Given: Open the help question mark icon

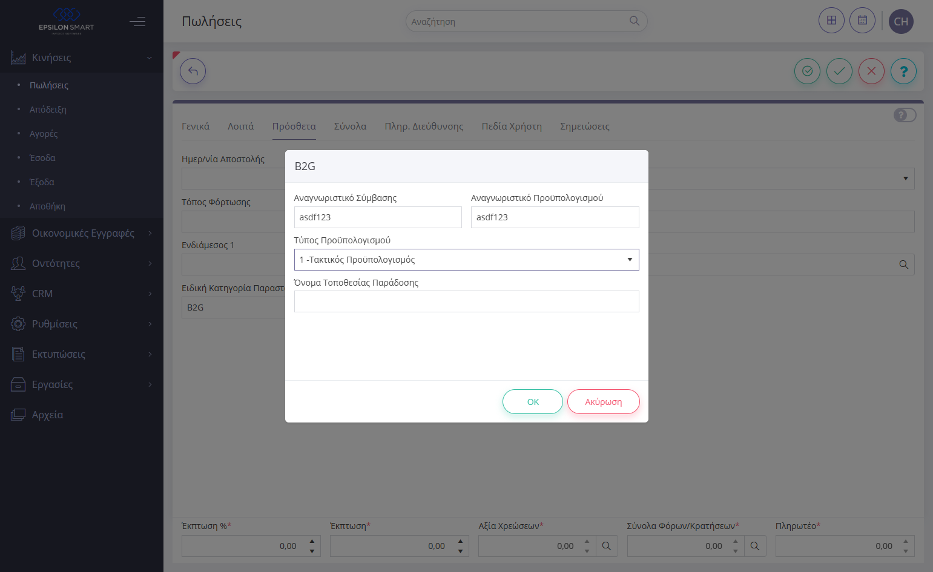Looking at the screenshot, I should (x=903, y=71).
